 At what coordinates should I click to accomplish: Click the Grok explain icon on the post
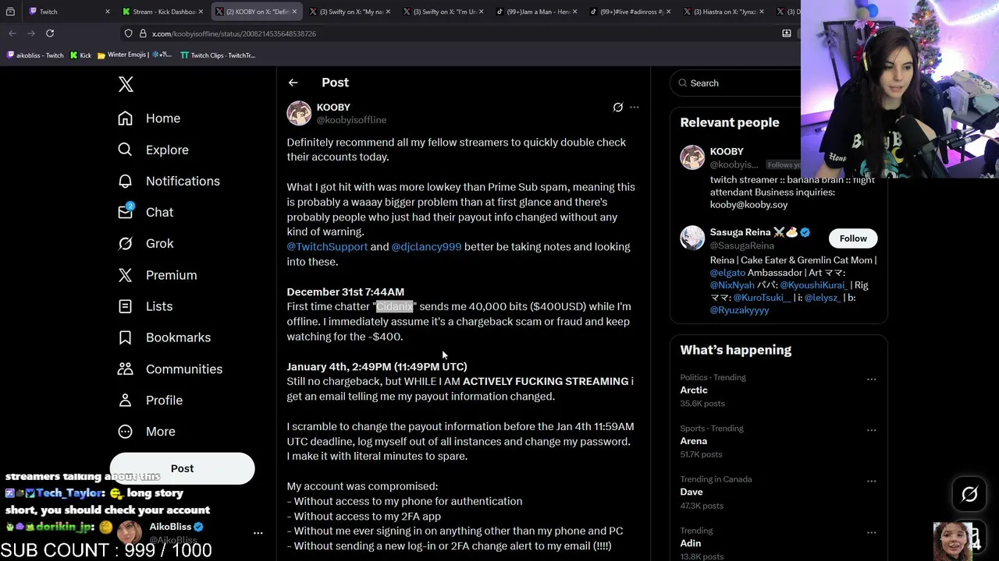coord(617,107)
